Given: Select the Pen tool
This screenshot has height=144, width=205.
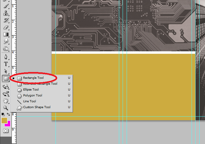Looking at the screenshot, I should pos(6,57).
